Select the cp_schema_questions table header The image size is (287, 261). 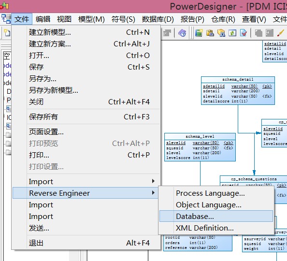[x=254, y=179]
